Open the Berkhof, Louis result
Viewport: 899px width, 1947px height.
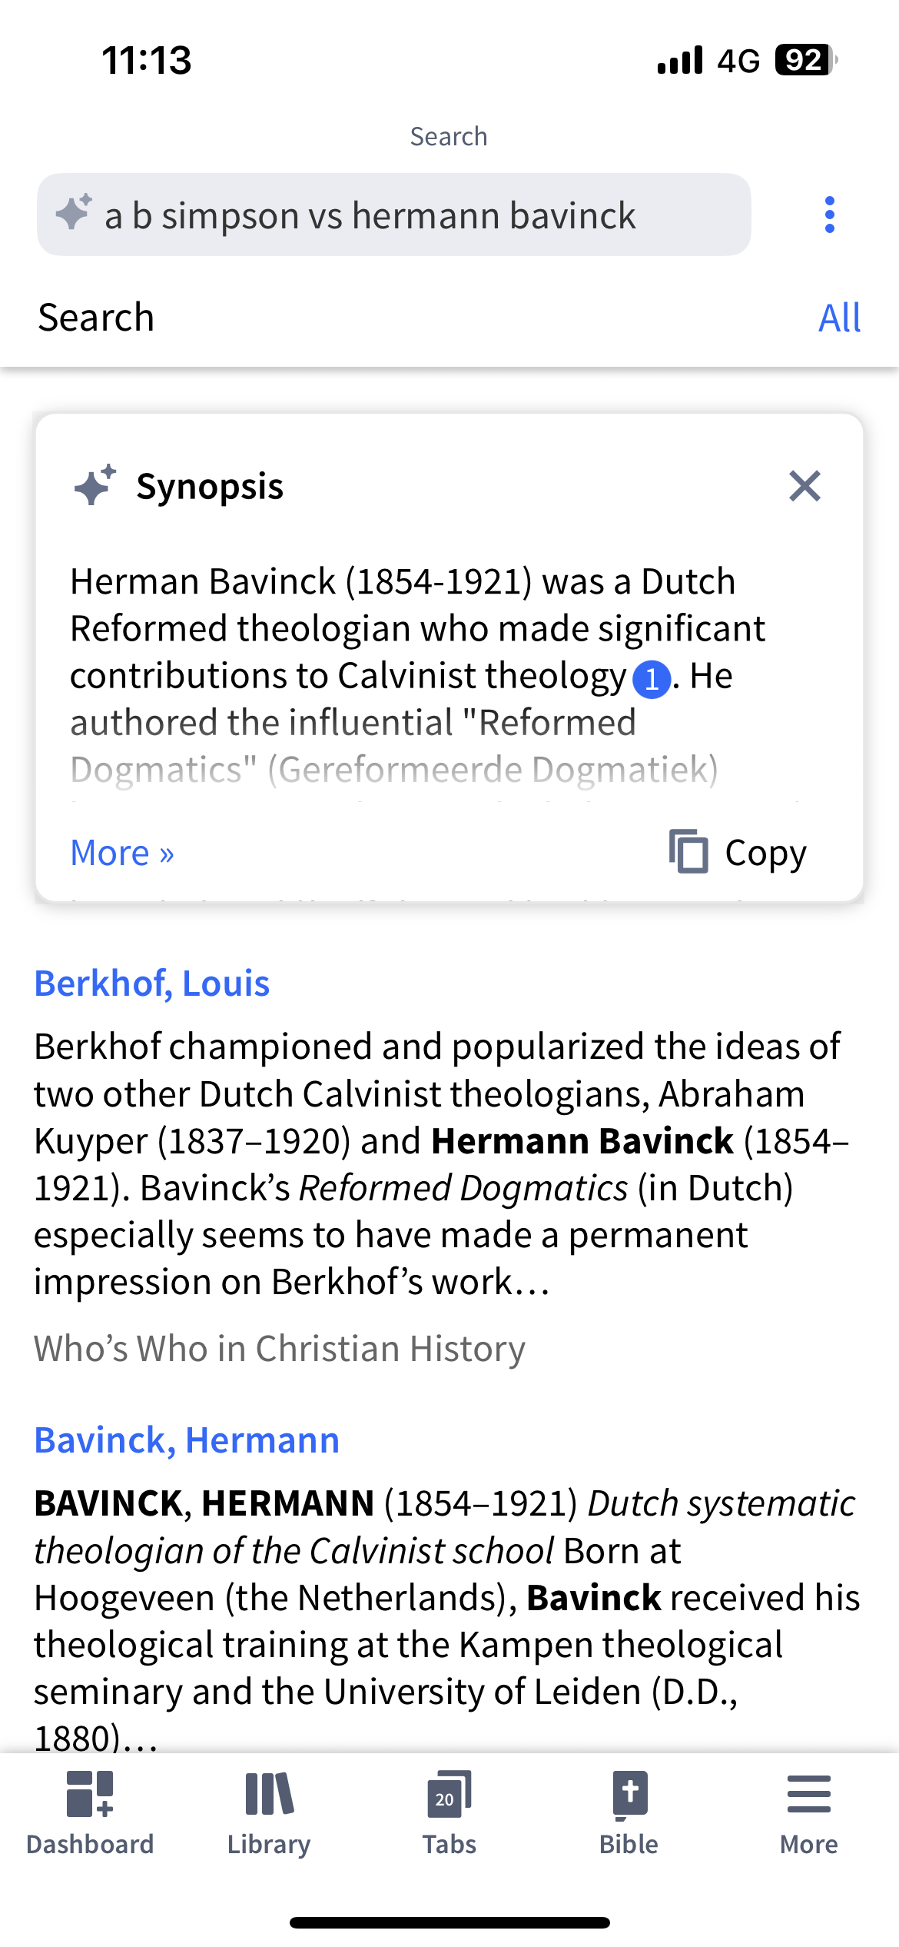[152, 983]
